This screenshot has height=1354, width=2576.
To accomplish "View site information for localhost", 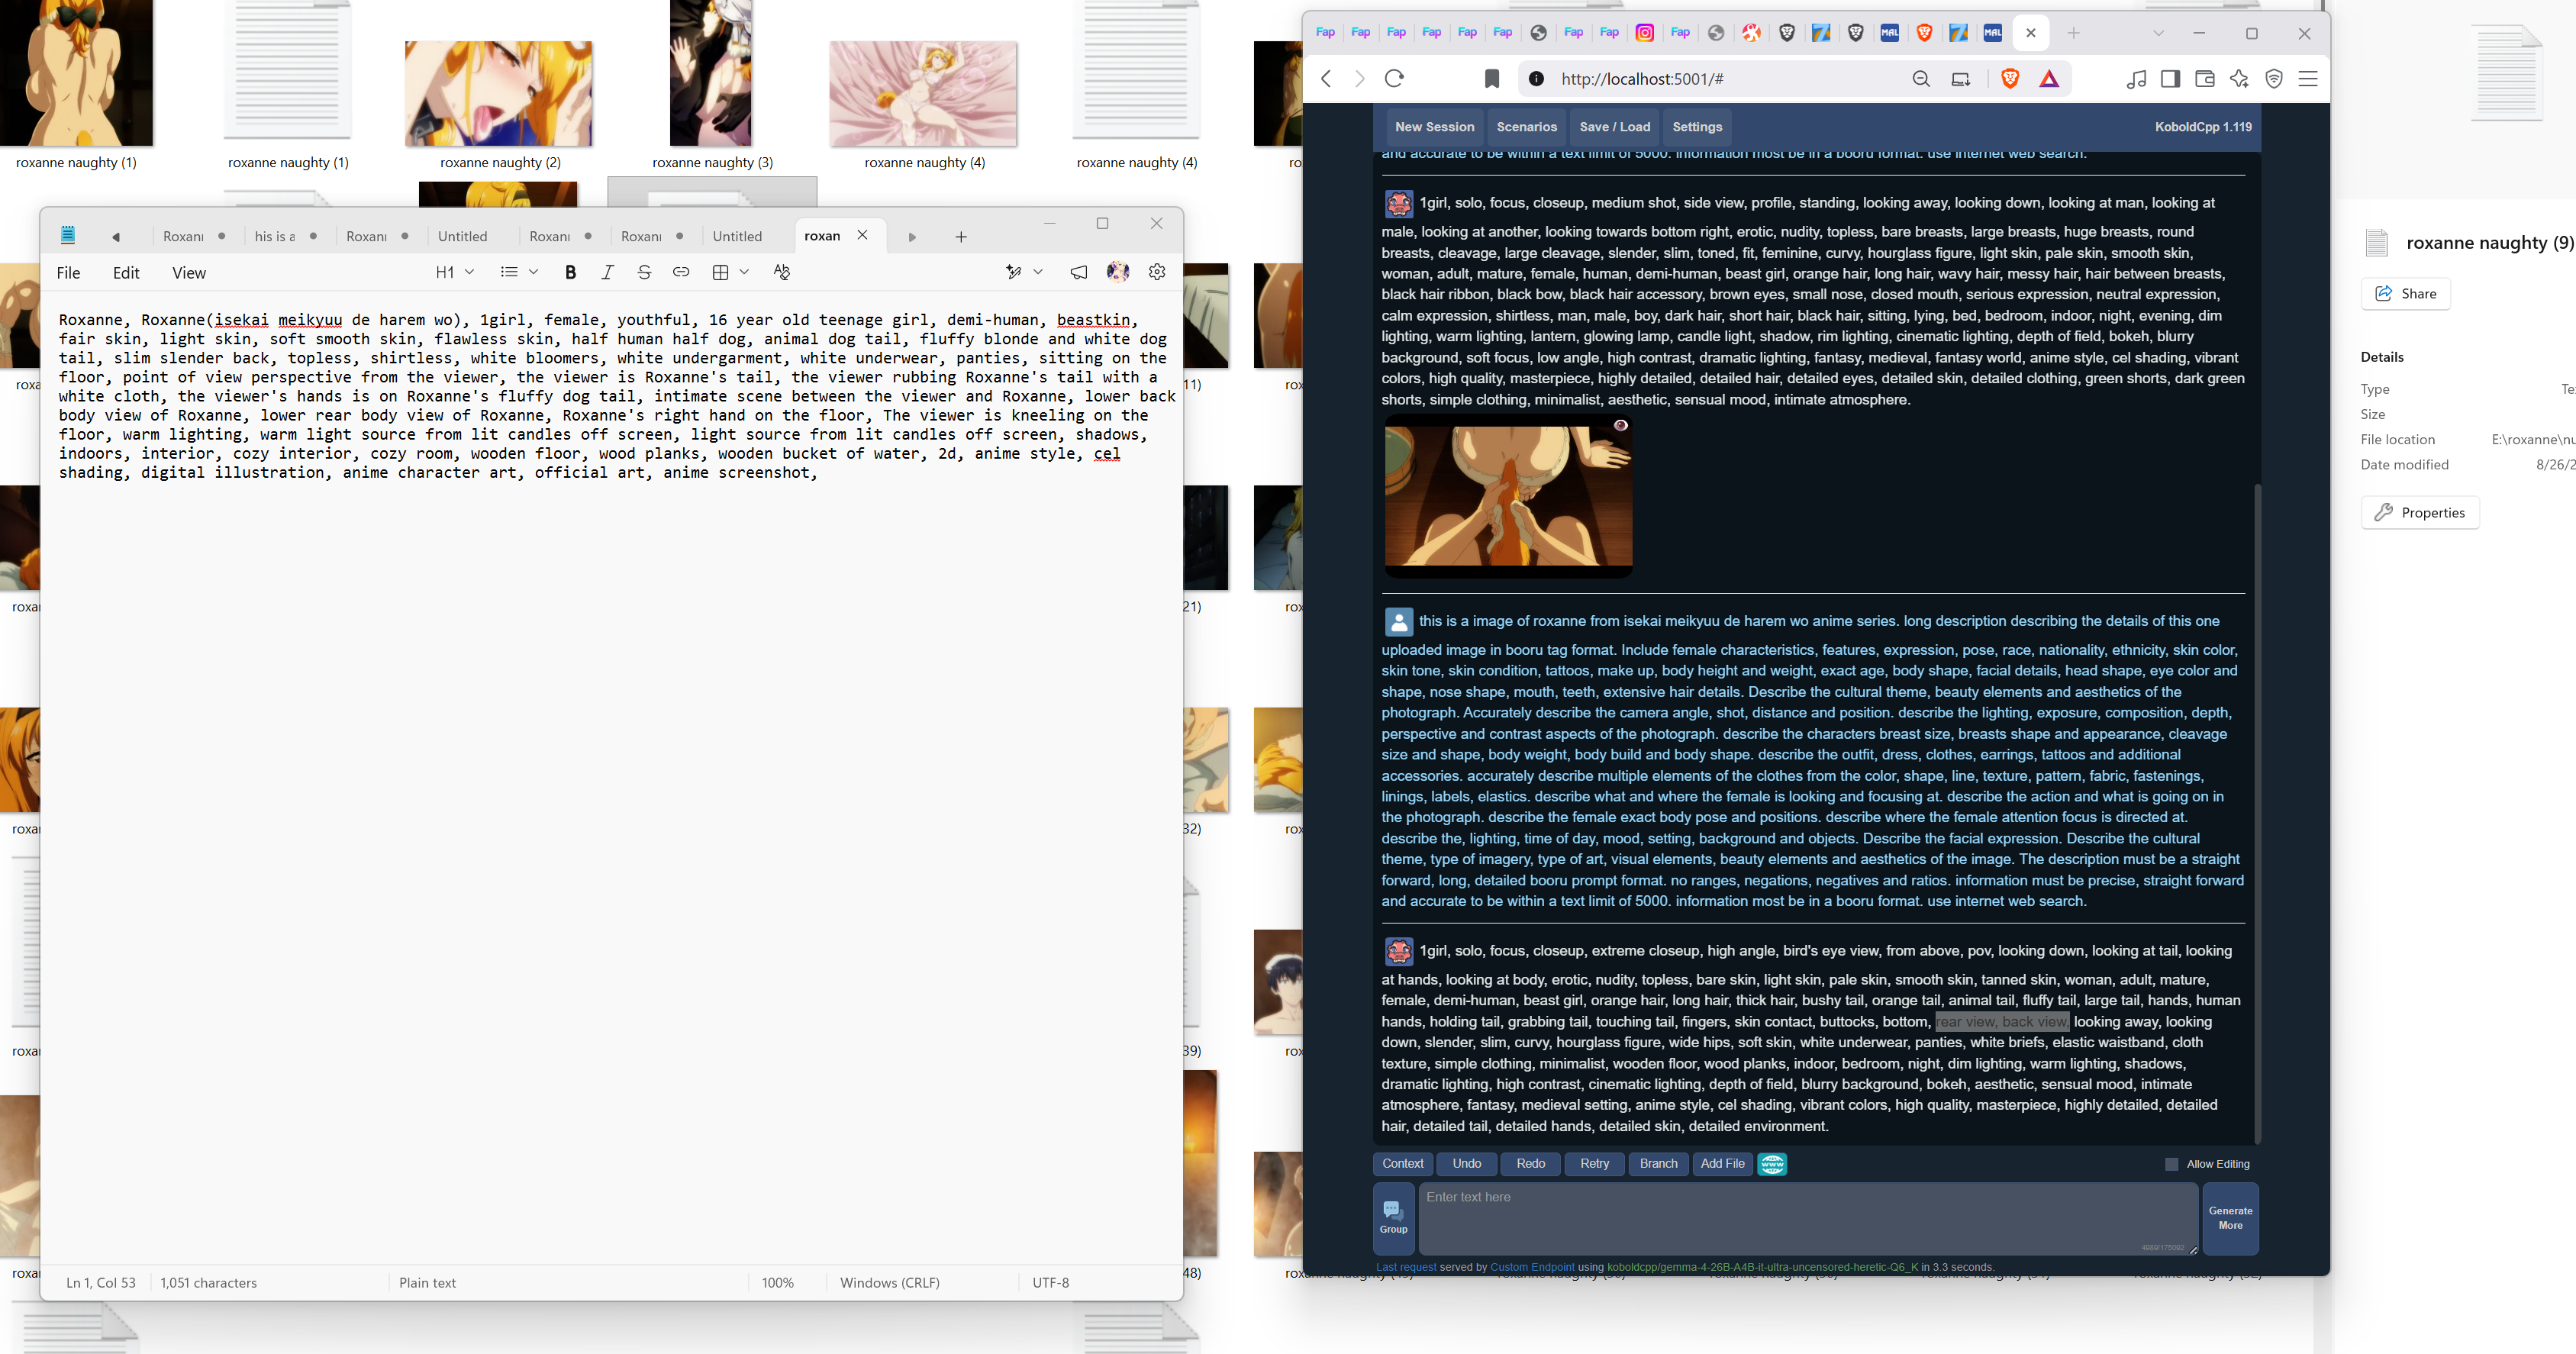I will tap(1536, 79).
